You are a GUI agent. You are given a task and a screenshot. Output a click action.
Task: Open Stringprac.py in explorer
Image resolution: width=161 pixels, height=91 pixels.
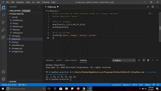point(17,48)
